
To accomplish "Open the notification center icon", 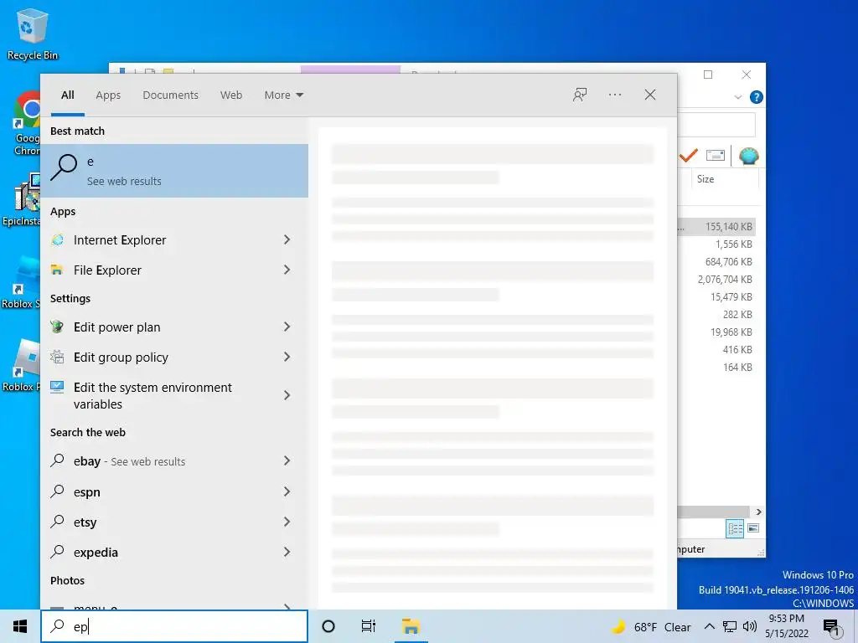I will [832, 627].
